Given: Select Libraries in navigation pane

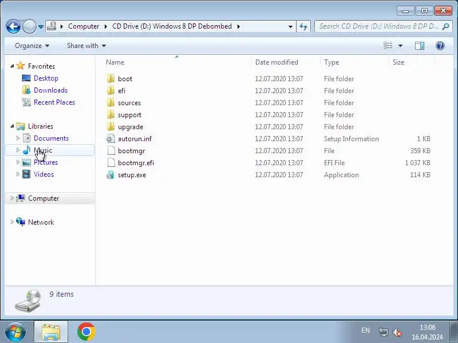Looking at the screenshot, I should pos(40,126).
